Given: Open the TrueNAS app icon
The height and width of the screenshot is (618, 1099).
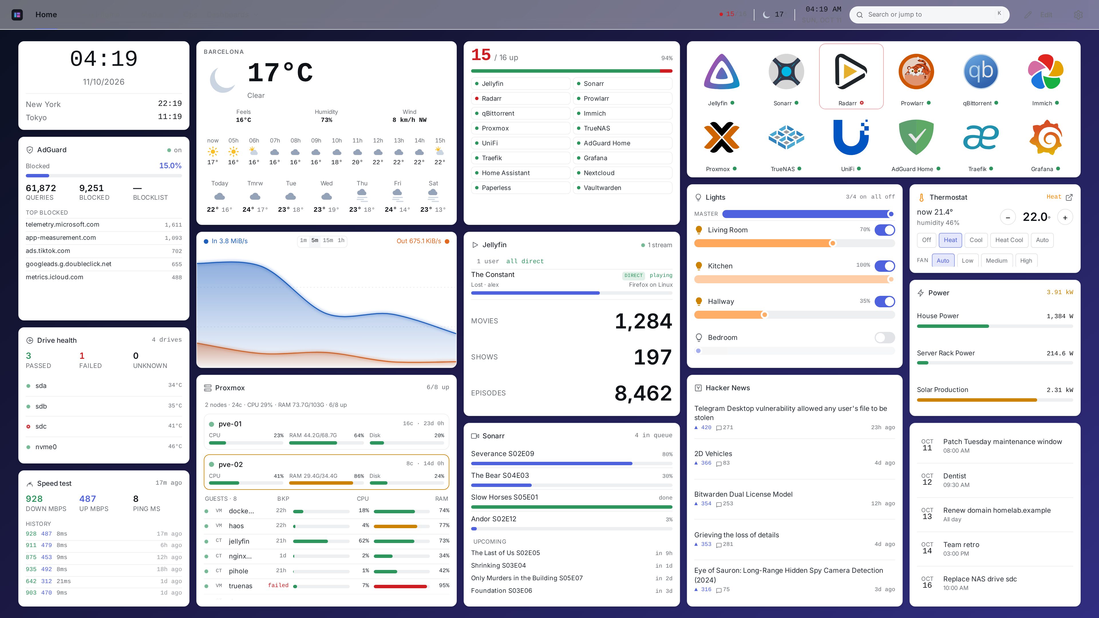Looking at the screenshot, I should [786, 137].
